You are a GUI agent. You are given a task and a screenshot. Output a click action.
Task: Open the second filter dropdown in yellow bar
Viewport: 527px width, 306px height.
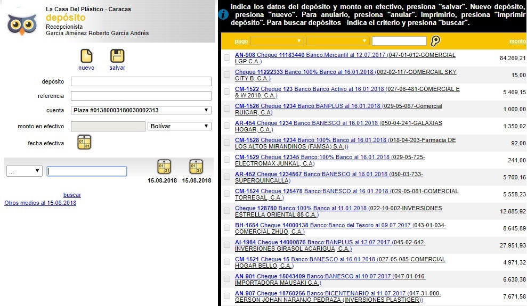click(x=338, y=41)
